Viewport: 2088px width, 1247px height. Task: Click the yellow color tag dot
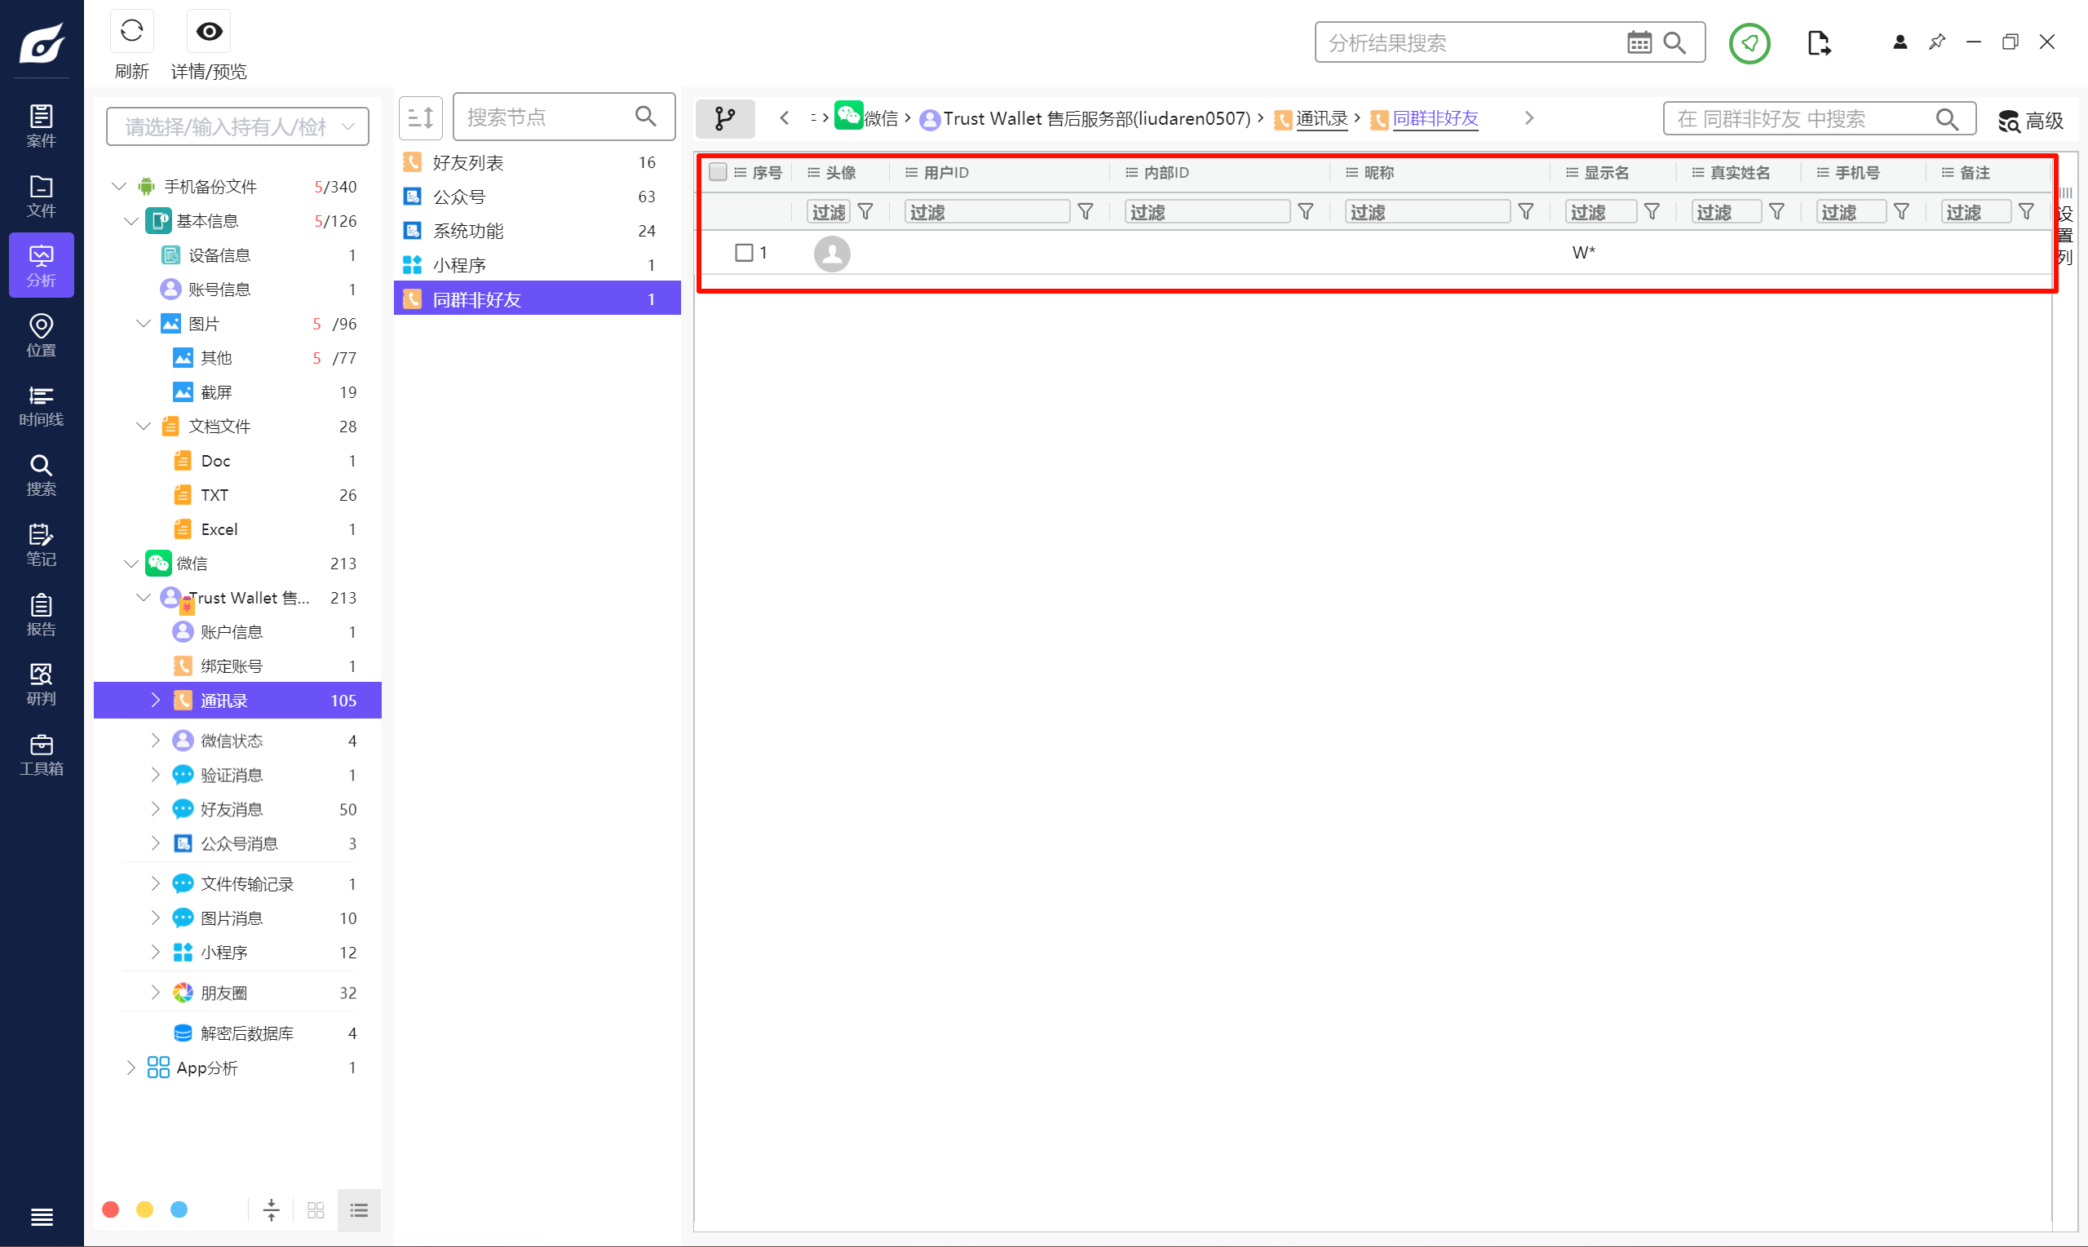point(144,1209)
